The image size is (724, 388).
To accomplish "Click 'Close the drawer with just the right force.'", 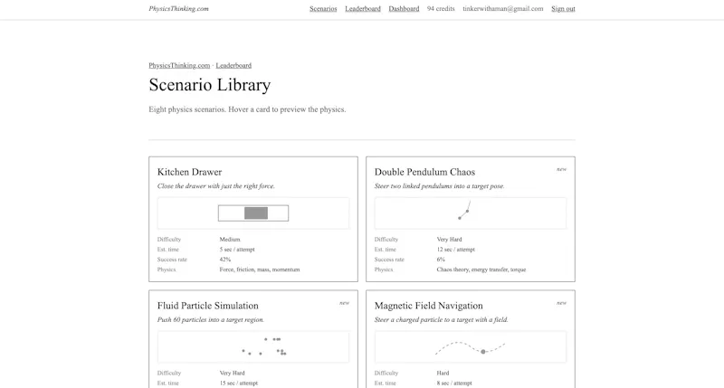I will (x=216, y=186).
